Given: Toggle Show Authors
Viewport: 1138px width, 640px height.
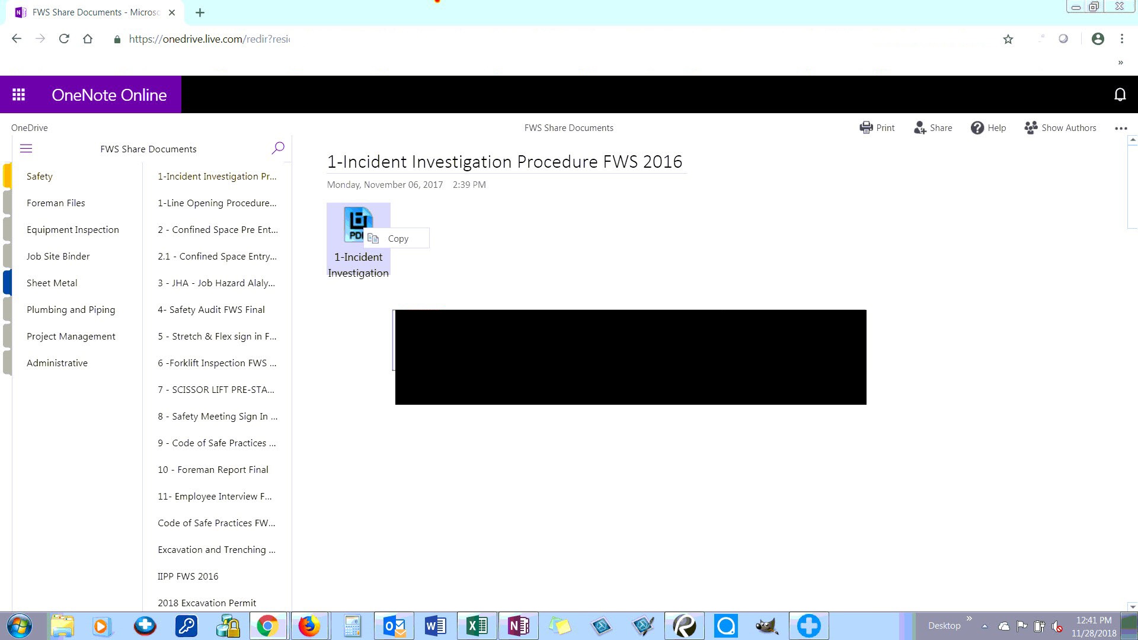Looking at the screenshot, I should 1060,127.
